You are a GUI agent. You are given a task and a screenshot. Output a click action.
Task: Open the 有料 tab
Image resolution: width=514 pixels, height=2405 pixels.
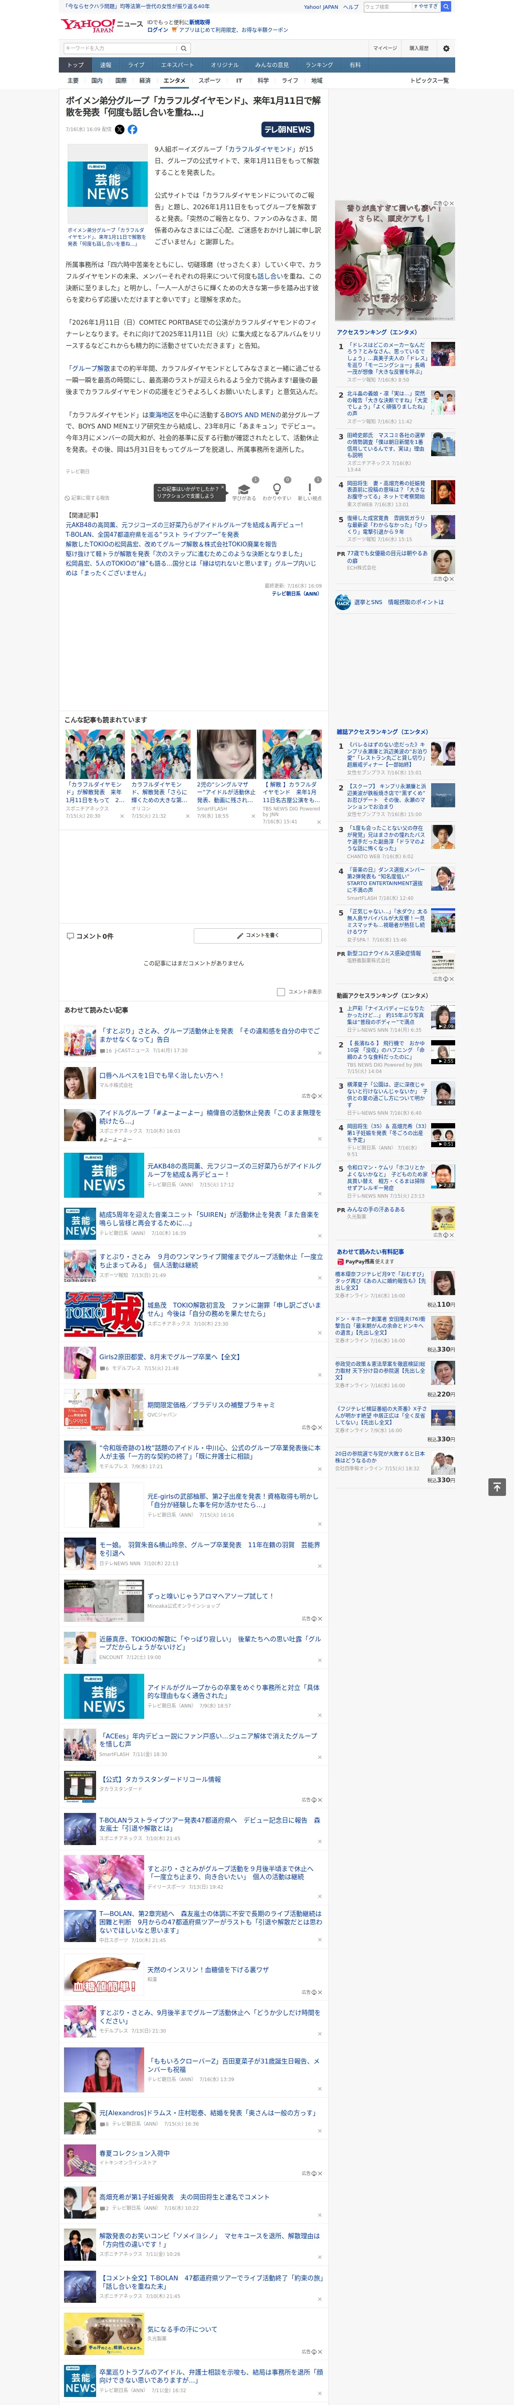355,65
